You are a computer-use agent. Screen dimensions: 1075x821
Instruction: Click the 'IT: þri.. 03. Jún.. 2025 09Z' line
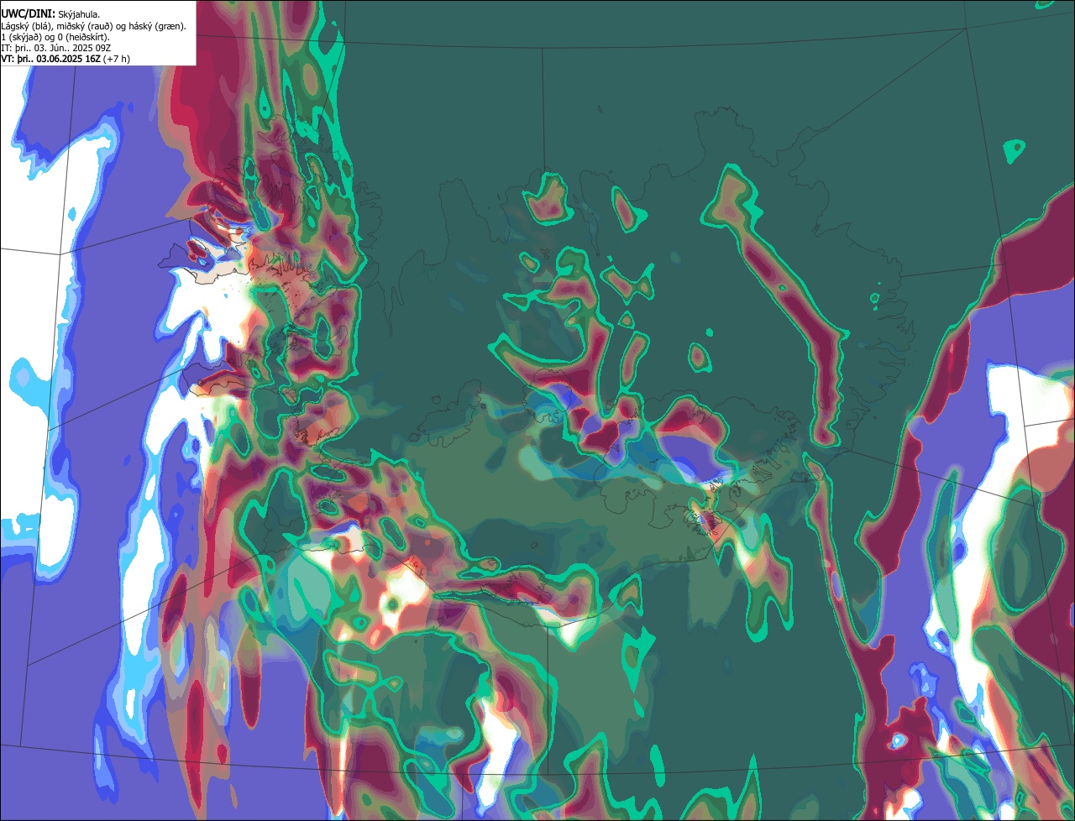(56, 48)
